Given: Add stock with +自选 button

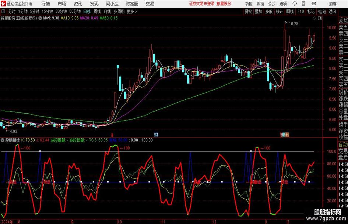Looking at the screenshot, I should (x=322, y=11).
